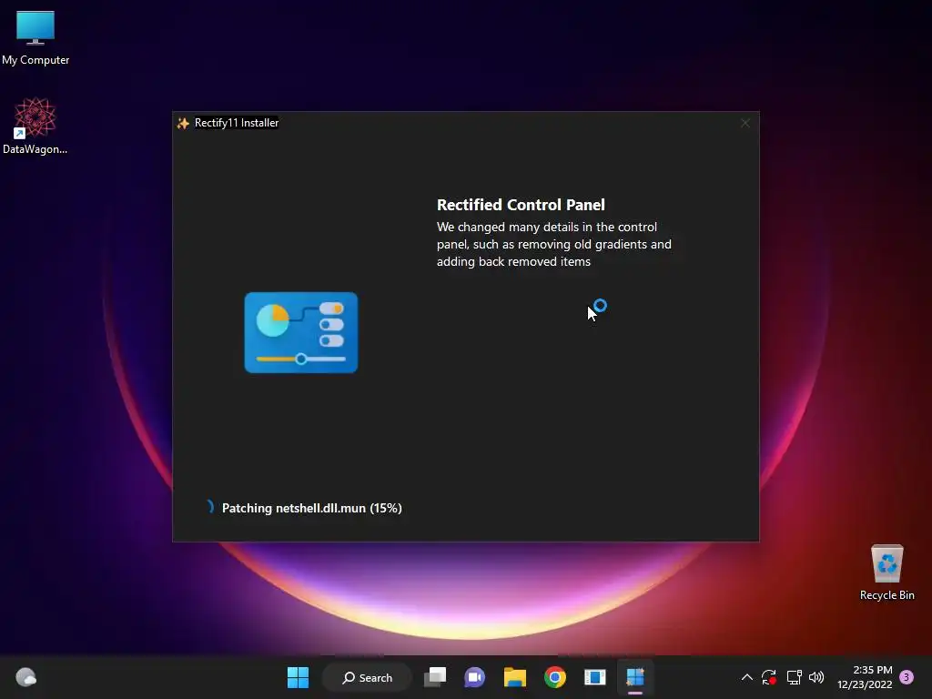The height and width of the screenshot is (699, 932).
Task: Open the weather widget on taskbar
Action: click(25, 677)
